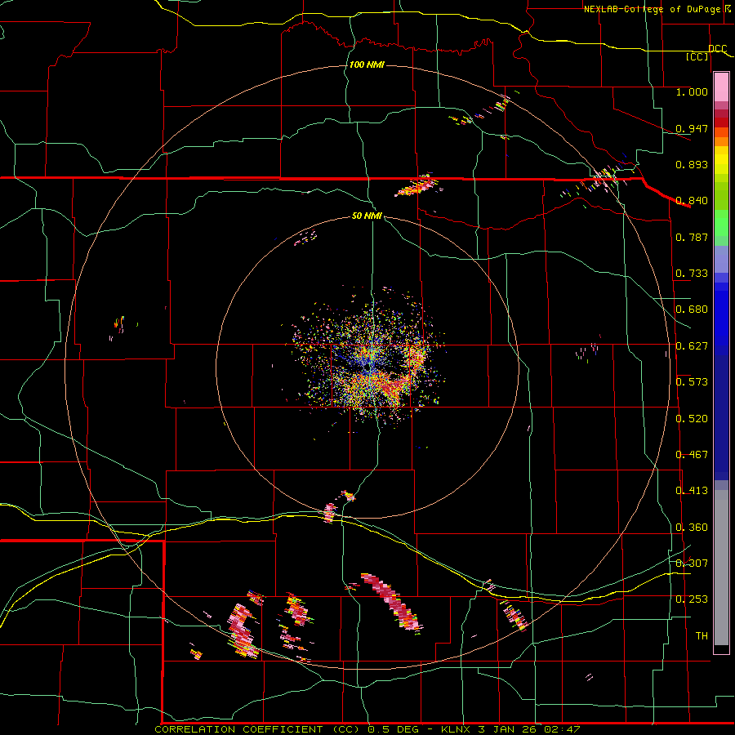This screenshot has width=735, height=735.
Task: Click the TH threshold label on legend
Action: [x=702, y=636]
